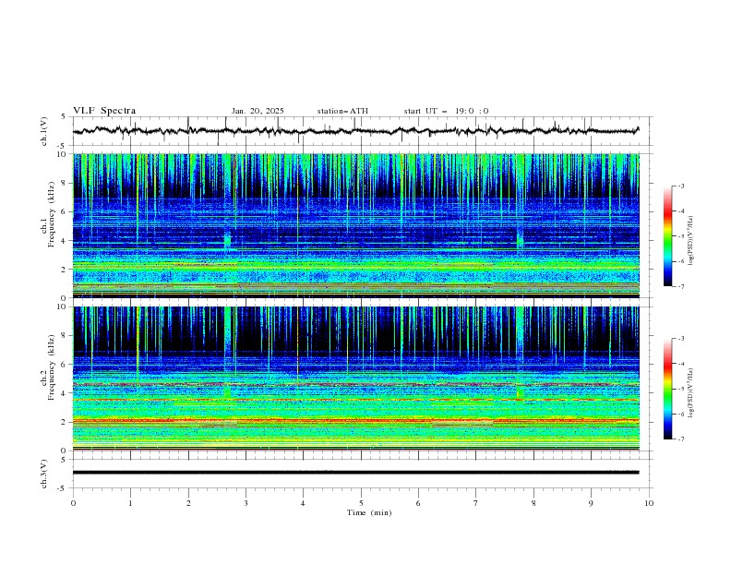Select the date text "Jan. 20, 2025"
This screenshot has height=565, width=731.
(x=258, y=111)
